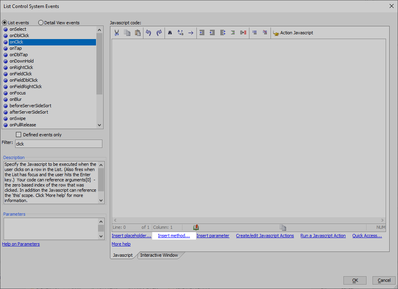Click the Parameters box scroll down arrow

tap(101, 236)
